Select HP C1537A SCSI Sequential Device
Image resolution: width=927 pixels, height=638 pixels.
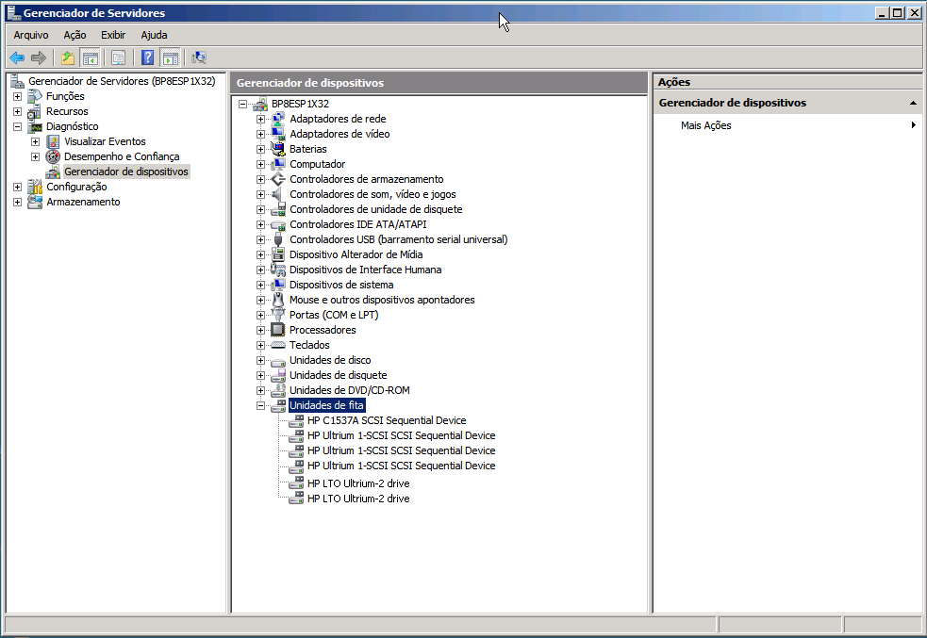coord(386,420)
